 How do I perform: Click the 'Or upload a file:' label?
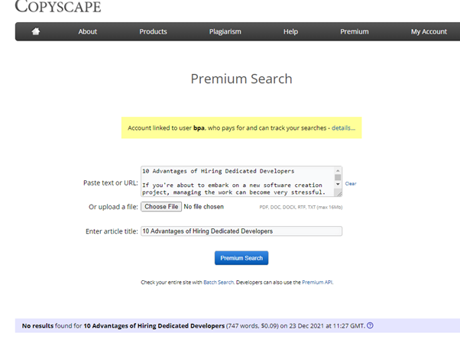[113, 207]
